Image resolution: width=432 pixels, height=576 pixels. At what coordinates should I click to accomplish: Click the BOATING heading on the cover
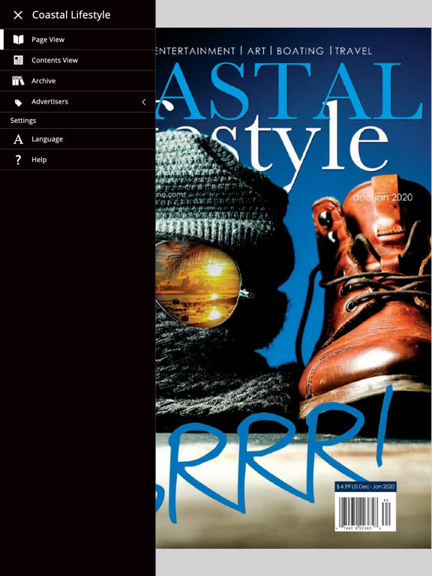(x=300, y=51)
